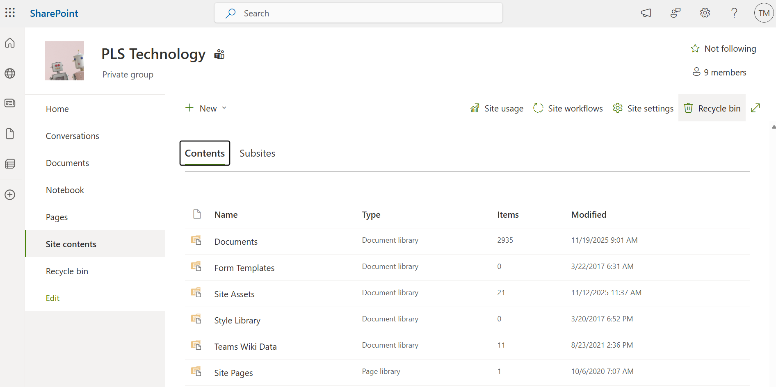Screen dimensions: 776x387
Task: Open the app launcher waffle icon
Action: click(x=10, y=13)
